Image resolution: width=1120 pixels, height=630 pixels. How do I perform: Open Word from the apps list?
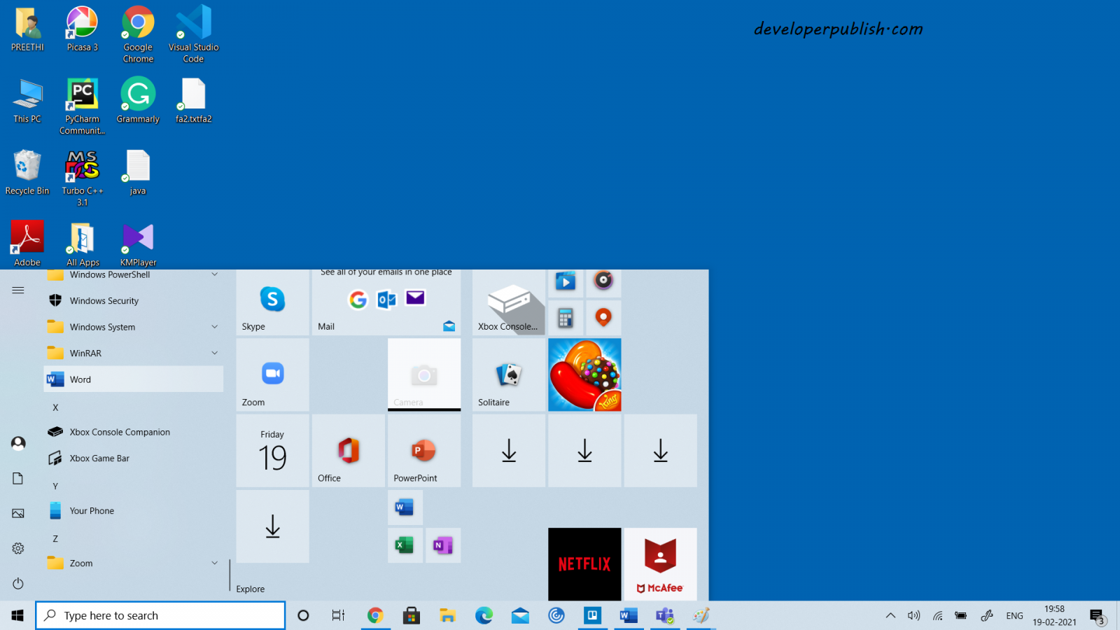tap(80, 379)
